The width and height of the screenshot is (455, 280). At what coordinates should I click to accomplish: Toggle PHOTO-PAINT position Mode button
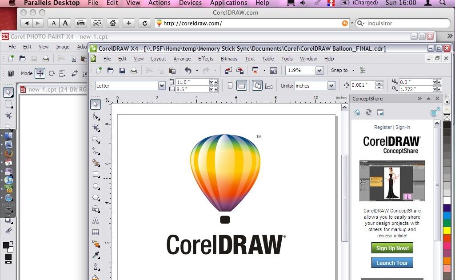click(40, 73)
